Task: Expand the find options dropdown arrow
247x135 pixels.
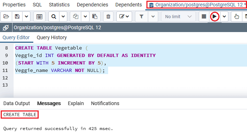Action: tap(63, 16)
